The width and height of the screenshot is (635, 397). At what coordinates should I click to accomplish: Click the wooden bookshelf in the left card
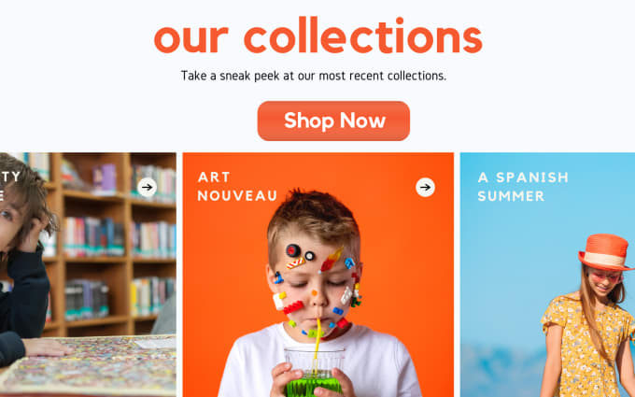tap(109, 243)
